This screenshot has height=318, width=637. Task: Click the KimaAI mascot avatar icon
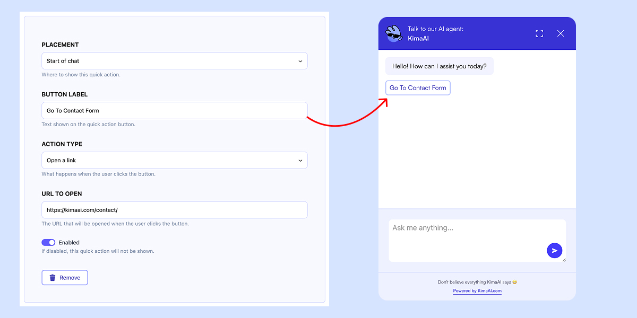394,34
